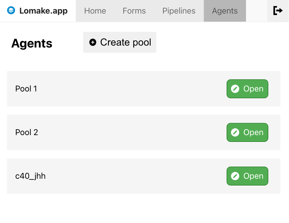Select the Agents tab
Screen dimensions: 289x223
pyautogui.click(x=225, y=11)
